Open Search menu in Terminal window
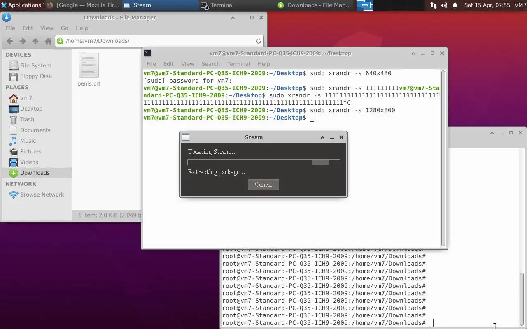This screenshot has width=527, height=329. point(210,64)
